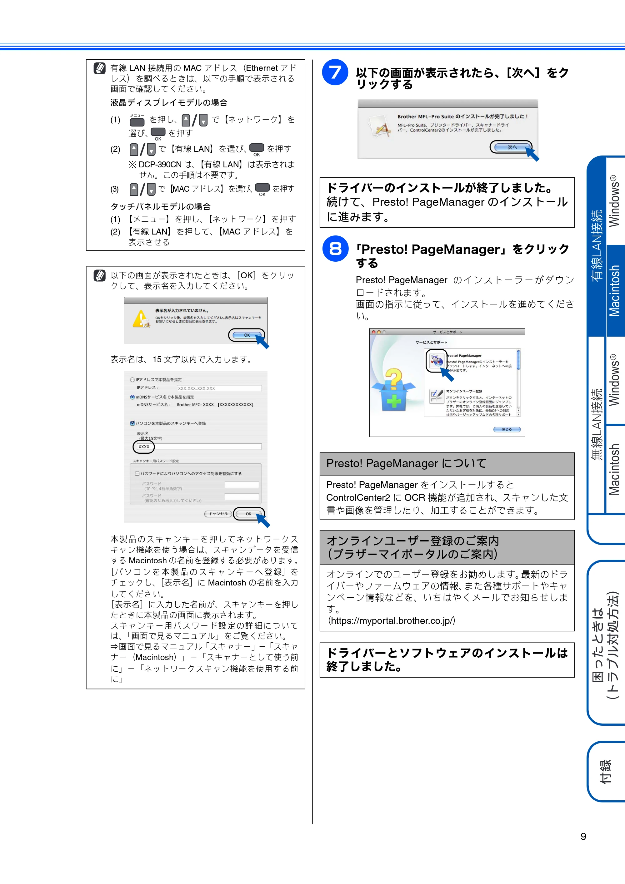Viewport: 625px width, 884px height.
Task: Click the キャンセル button in settings dialog
Action: (218, 514)
